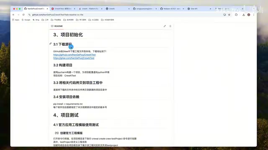The image size is (268, 150).
Task: Open the 技术资料 bookmarks folder
Action: coord(68,20)
